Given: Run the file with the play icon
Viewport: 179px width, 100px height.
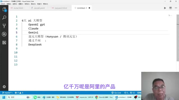Looking at the screenshot, I should click(x=165, y=8).
